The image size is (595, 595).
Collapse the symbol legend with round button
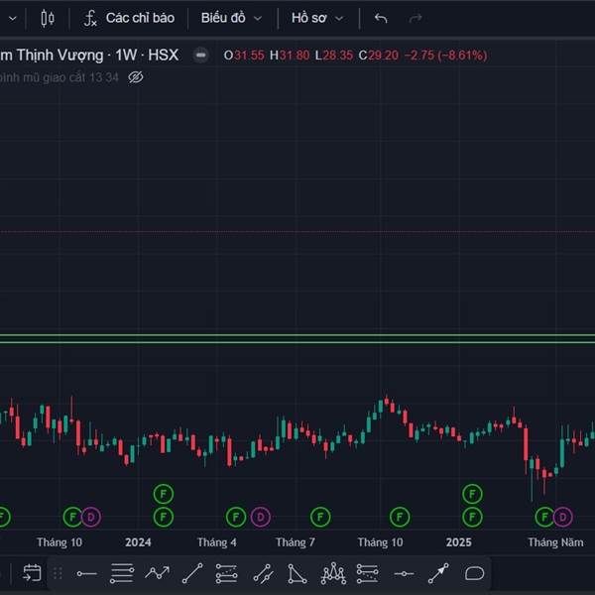[x=201, y=56]
